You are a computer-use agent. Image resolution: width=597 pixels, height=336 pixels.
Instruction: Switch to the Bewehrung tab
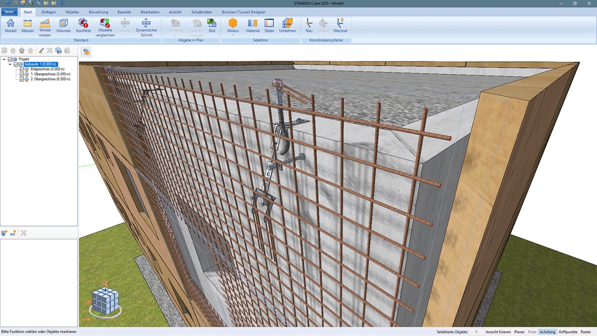point(98,12)
